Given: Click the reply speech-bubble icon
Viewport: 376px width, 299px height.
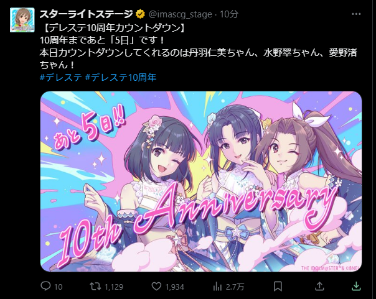Looking at the screenshot, I should [x=45, y=286].
